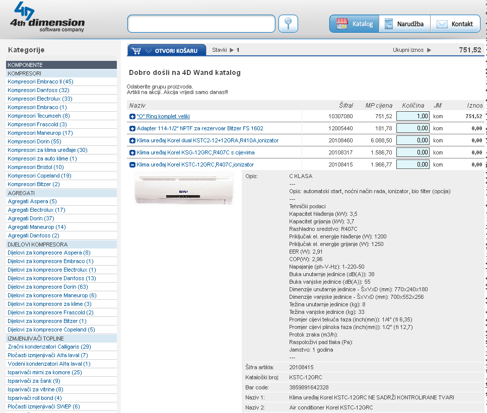The height and width of the screenshot is (413, 487).
Task: Click the Otvori košaru button
Action: 167,50
